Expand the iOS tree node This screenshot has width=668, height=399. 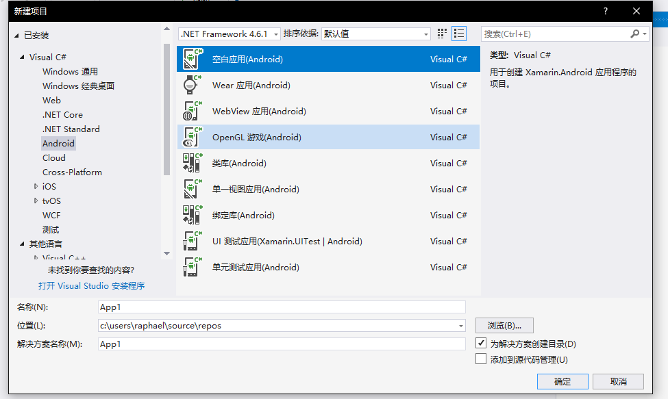pyautogui.click(x=36, y=186)
